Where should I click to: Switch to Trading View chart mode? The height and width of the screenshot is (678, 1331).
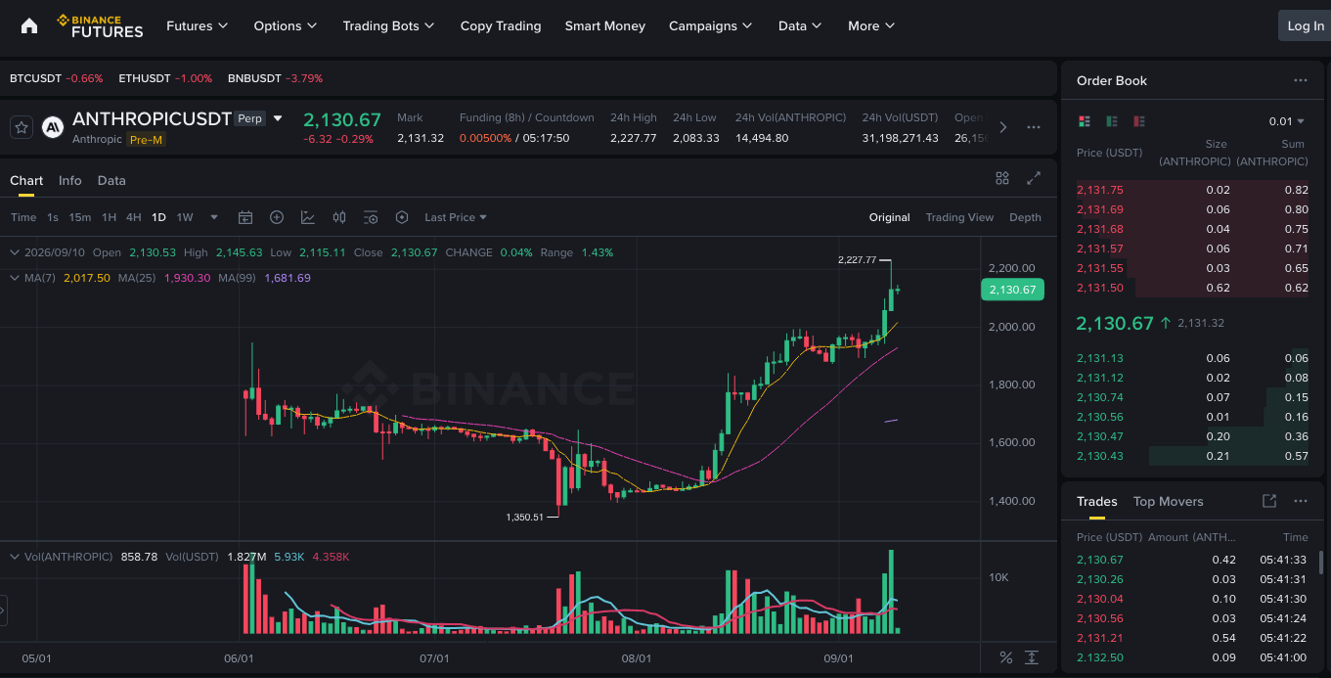pyautogui.click(x=959, y=217)
